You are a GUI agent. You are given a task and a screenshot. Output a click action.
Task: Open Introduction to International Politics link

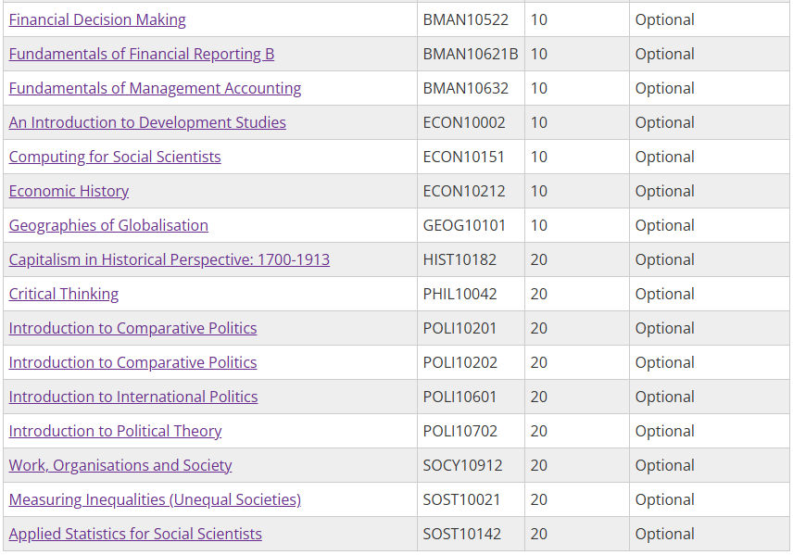(x=133, y=397)
